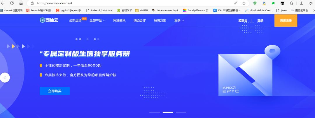The width and height of the screenshot is (315, 118).
Task: Open the 解决方案 menu item
Action: pyautogui.click(x=160, y=20)
